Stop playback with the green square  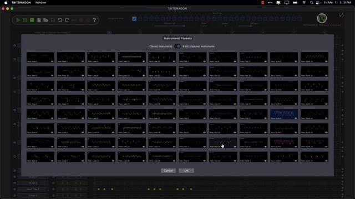tap(32, 20)
